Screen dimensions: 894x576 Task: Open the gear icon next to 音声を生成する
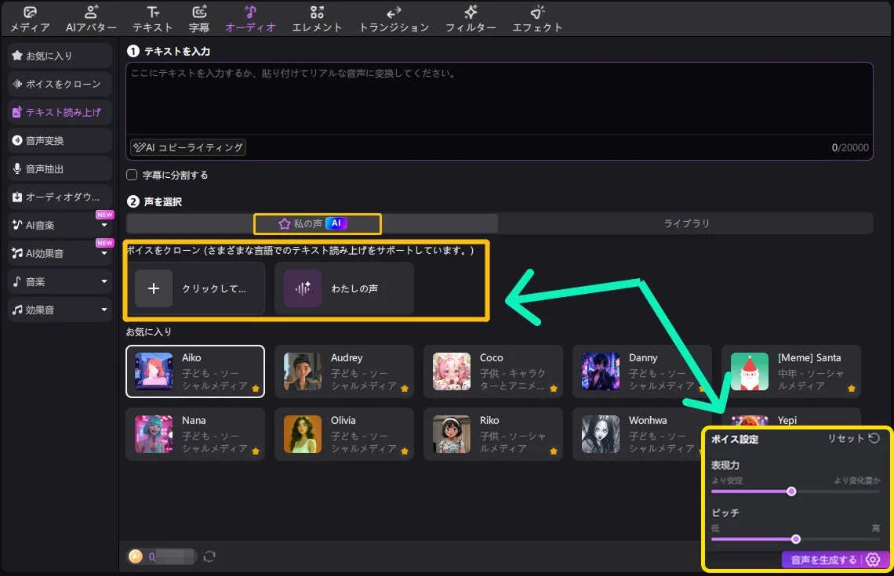(x=874, y=560)
